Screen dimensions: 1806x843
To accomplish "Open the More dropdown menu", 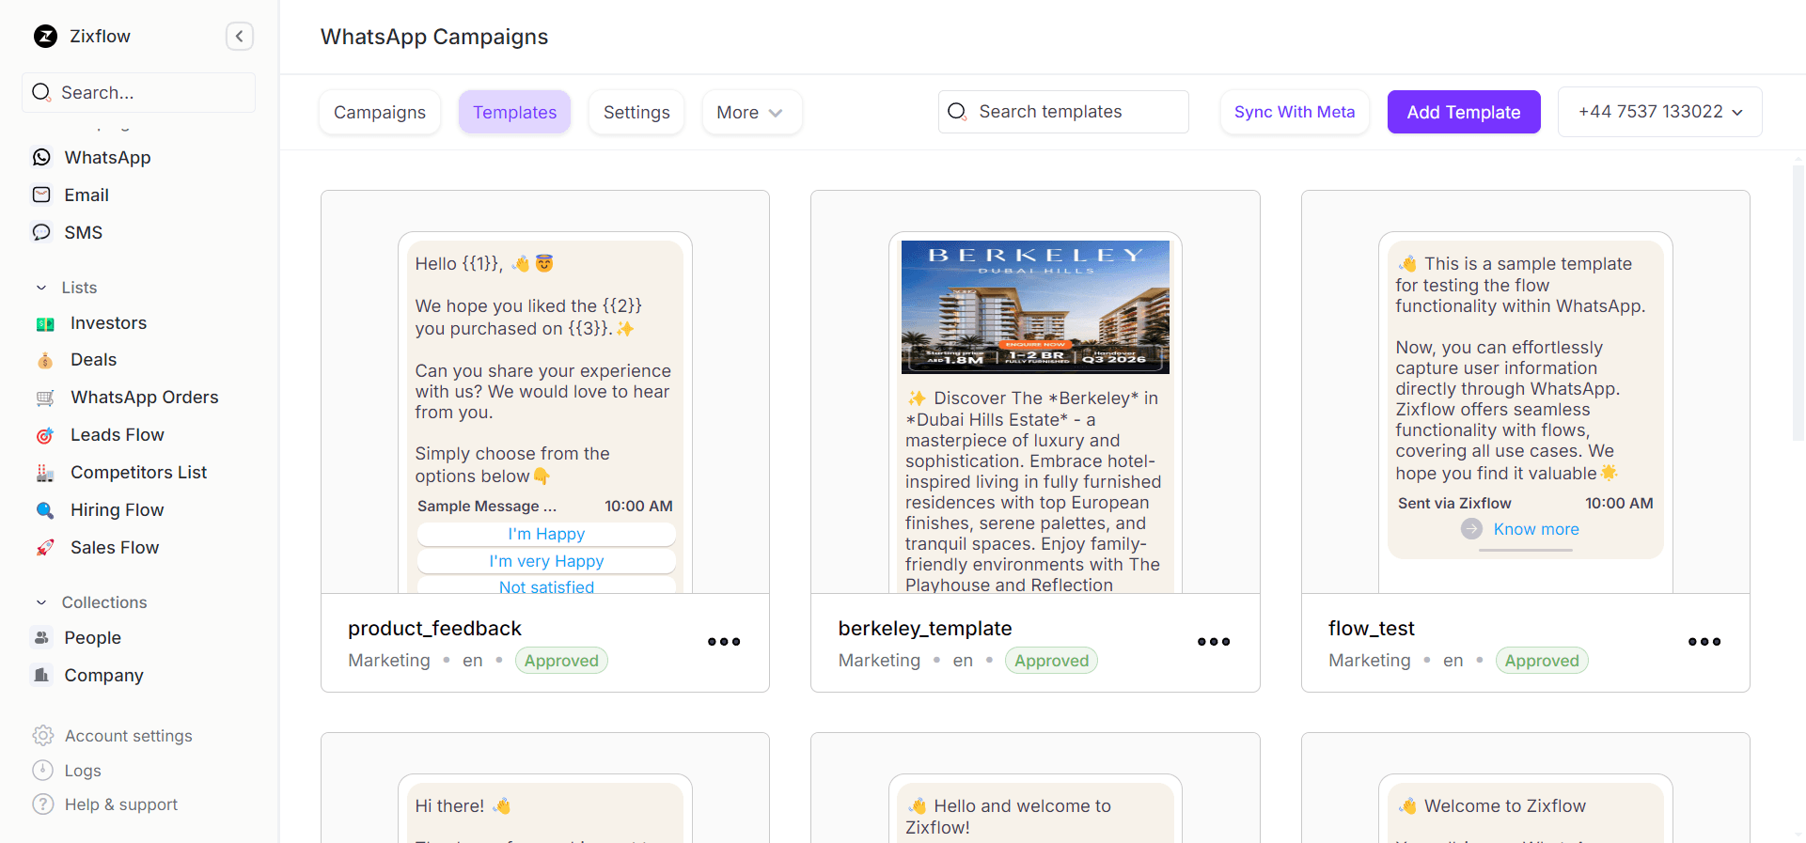I will [750, 113].
